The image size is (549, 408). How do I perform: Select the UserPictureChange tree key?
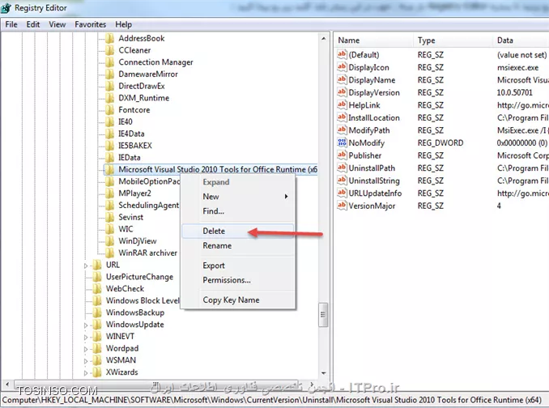(x=139, y=277)
